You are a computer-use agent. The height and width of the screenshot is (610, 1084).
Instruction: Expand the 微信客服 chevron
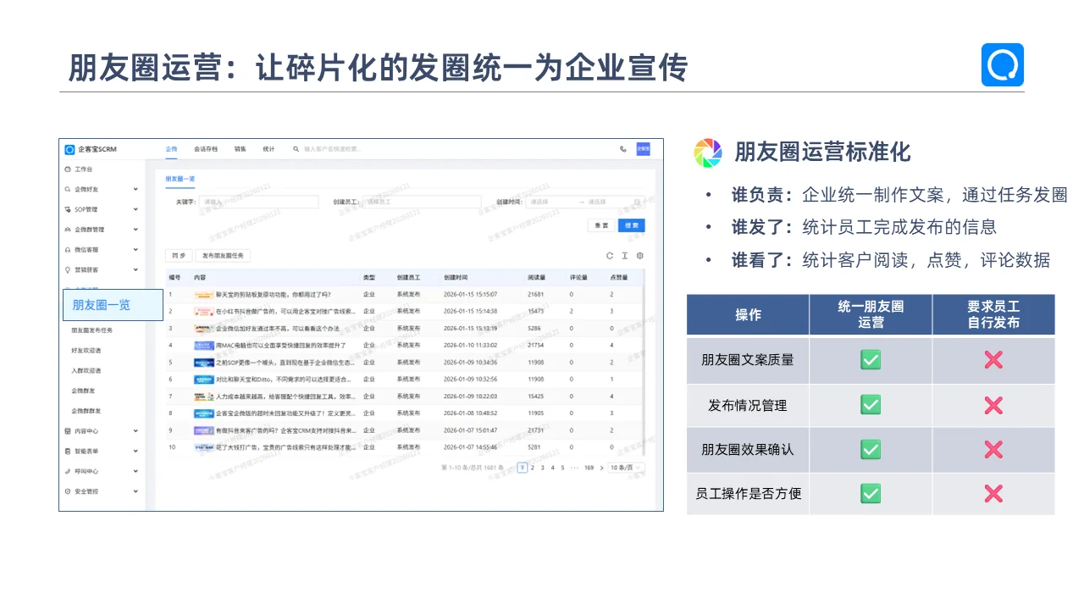pyautogui.click(x=135, y=250)
